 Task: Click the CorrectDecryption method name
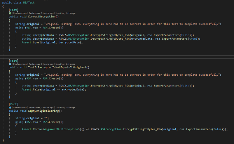point(42,17)
